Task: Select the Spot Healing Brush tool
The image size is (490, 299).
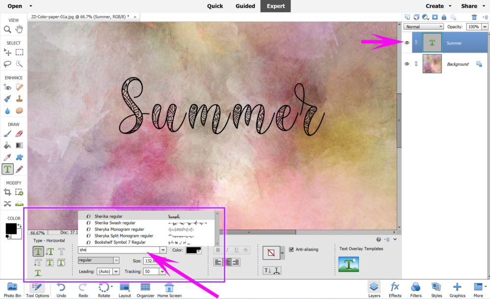Action: coord(20,87)
